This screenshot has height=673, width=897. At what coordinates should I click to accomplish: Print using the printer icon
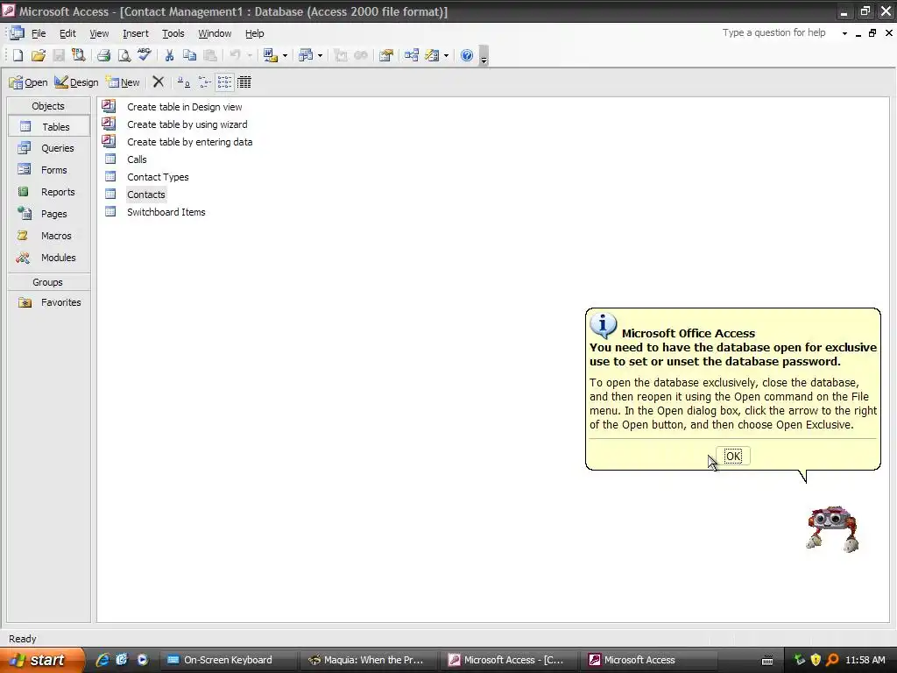(x=103, y=55)
